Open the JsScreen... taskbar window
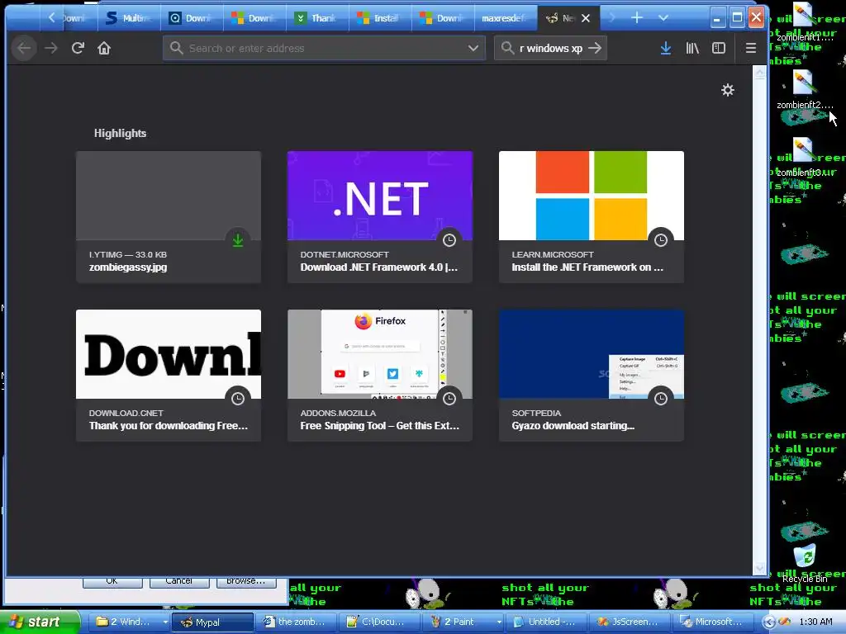 [x=630, y=622]
